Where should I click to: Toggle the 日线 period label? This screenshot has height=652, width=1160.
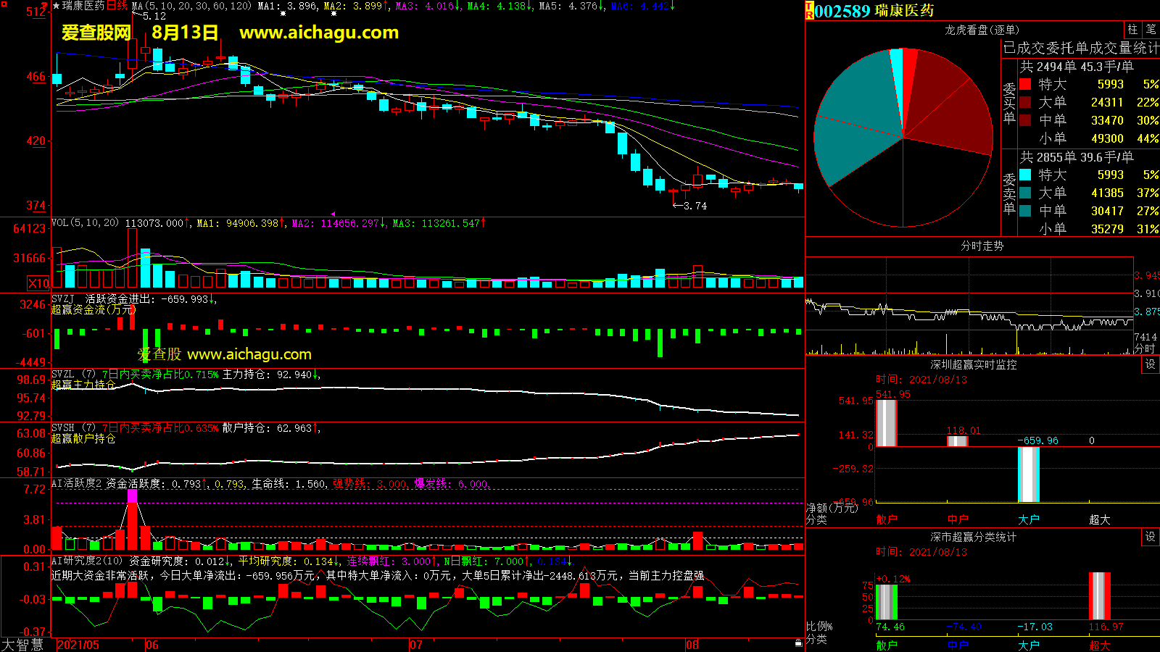(117, 6)
